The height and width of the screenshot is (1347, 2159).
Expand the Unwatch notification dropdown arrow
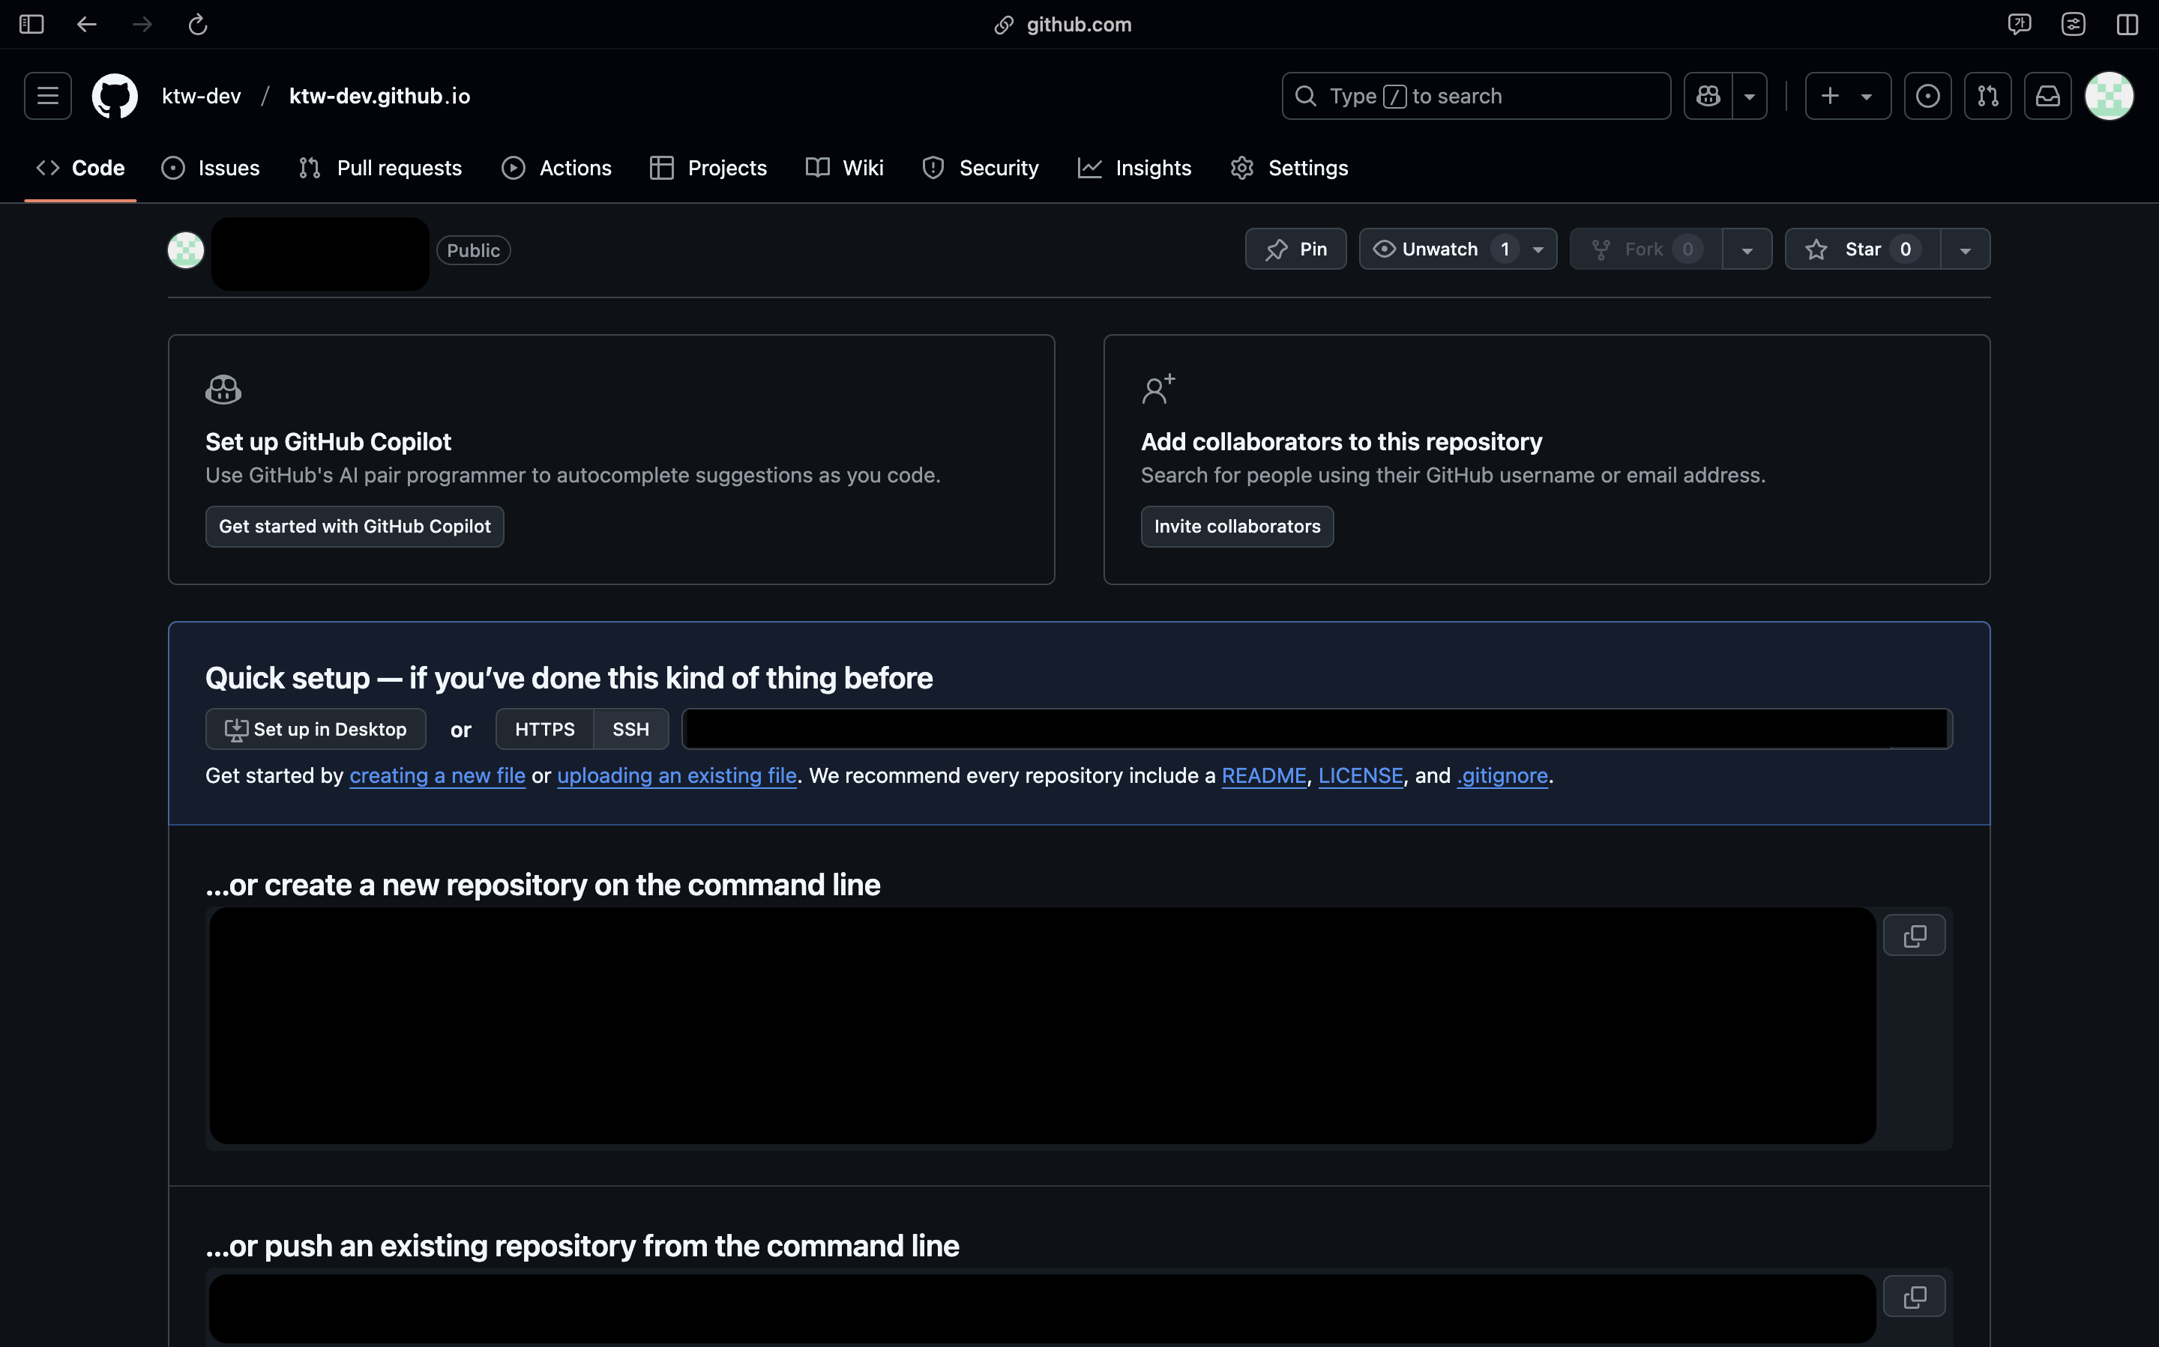tap(1538, 249)
